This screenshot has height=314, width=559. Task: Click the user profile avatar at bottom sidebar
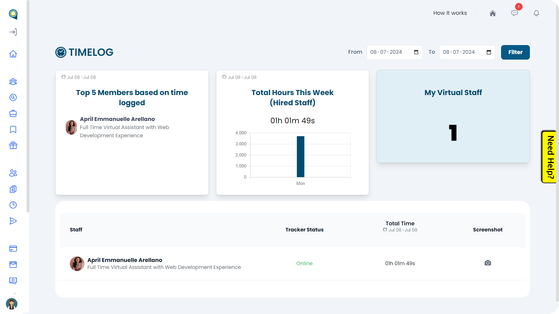[12, 304]
